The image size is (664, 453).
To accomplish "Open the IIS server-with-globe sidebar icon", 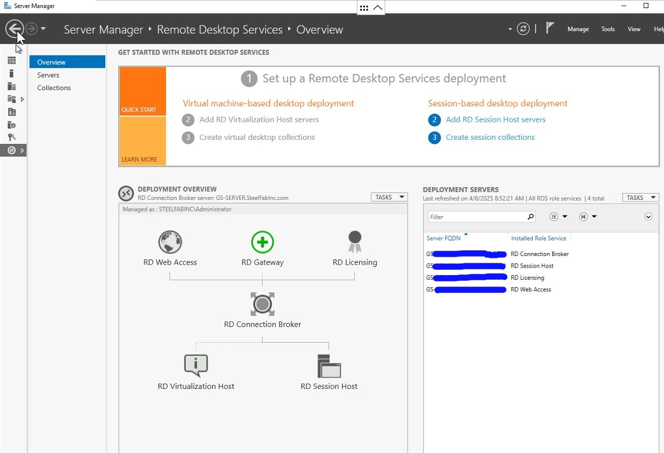I will pyautogui.click(x=12, y=125).
